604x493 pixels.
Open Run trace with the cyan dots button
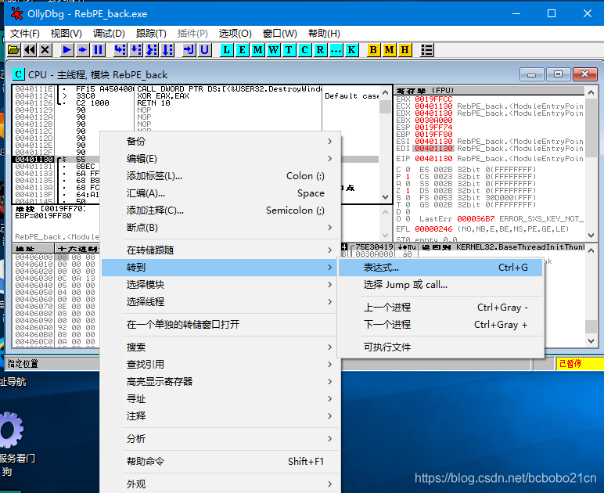(336, 50)
